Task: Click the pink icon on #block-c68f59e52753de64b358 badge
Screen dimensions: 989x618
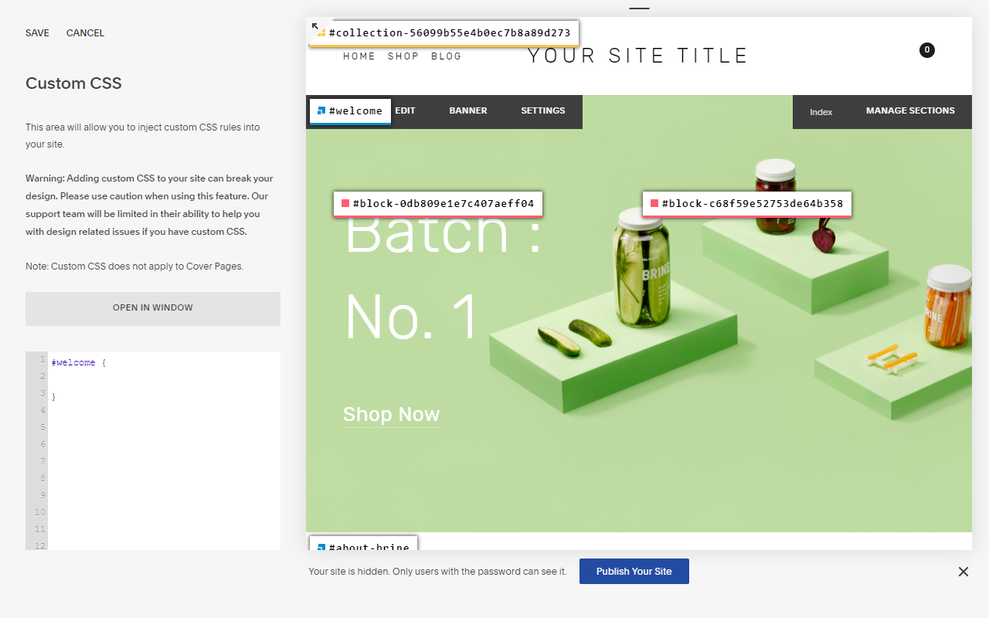Action: (654, 203)
